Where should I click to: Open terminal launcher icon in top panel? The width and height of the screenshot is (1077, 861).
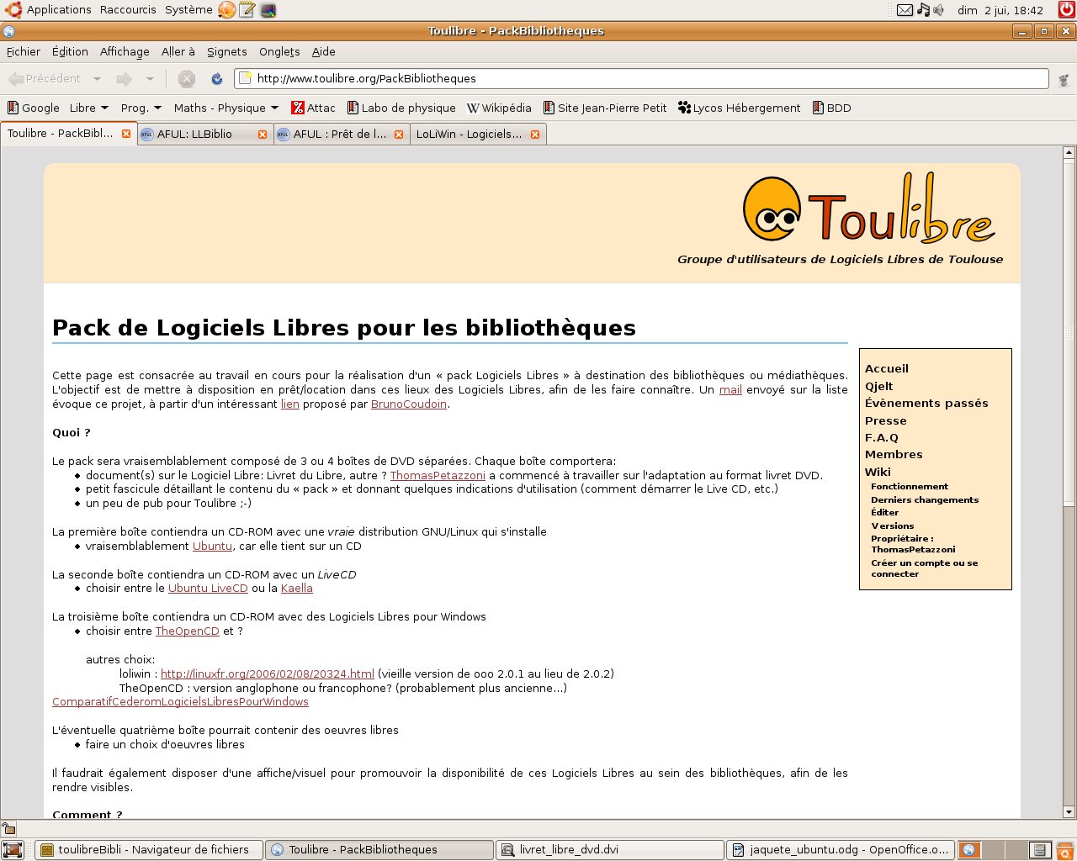click(268, 10)
